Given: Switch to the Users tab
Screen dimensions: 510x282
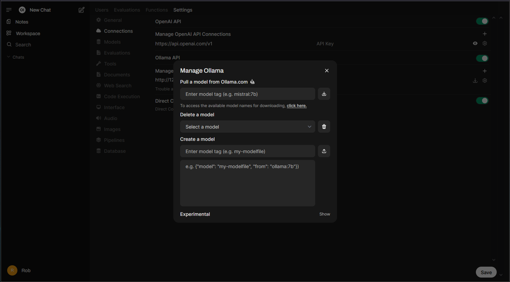Looking at the screenshot, I should tap(102, 10).
